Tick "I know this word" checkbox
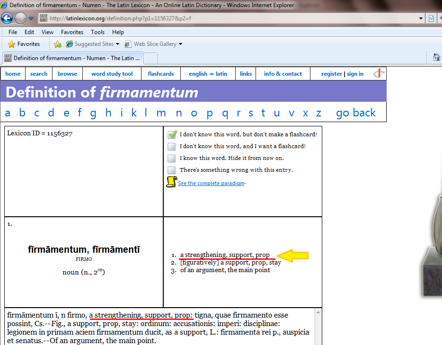The height and width of the screenshot is (345, 442). [x=172, y=159]
